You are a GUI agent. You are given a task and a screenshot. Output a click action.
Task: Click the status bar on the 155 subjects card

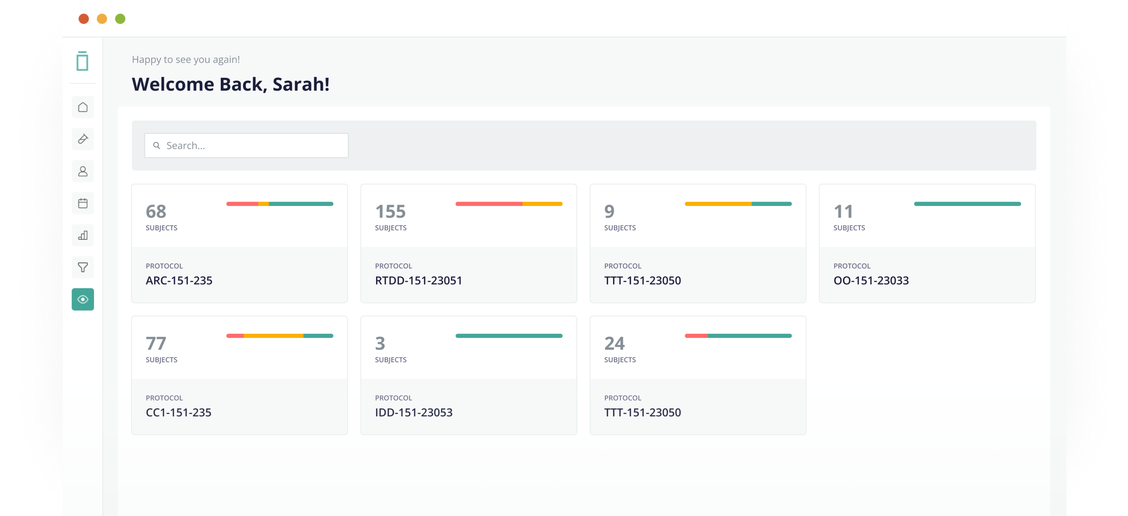click(x=509, y=204)
